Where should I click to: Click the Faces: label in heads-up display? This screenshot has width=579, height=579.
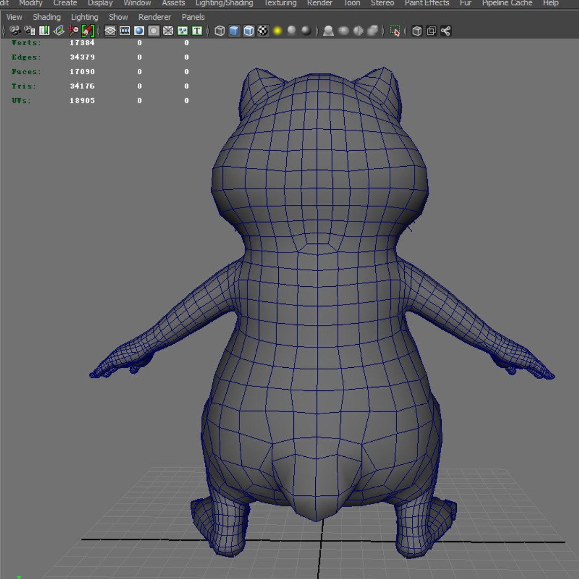tap(26, 72)
